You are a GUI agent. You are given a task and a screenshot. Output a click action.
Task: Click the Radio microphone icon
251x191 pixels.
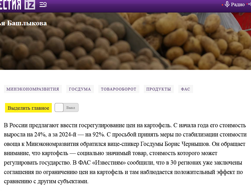(x=227, y=4)
